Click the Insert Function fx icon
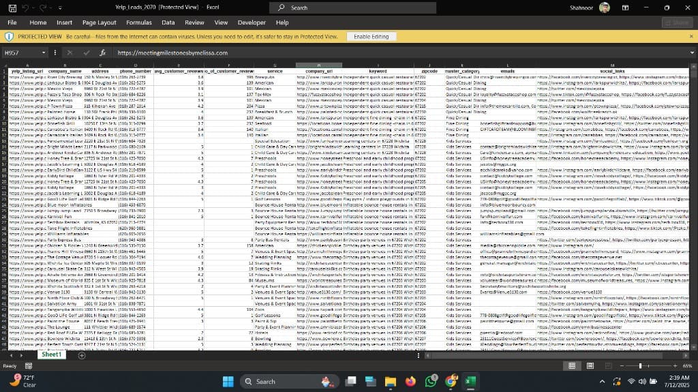This screenshot has height=392, width=698. [x=102, y=52]
